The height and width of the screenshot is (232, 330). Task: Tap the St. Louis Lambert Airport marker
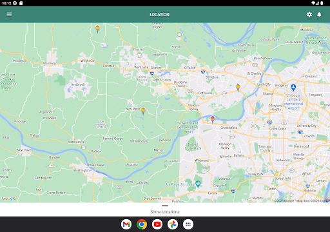coord(293,88)
